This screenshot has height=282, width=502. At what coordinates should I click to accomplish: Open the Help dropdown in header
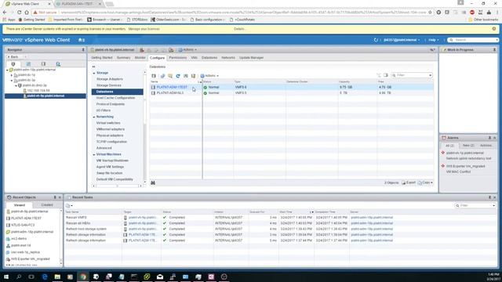(434, 40)
